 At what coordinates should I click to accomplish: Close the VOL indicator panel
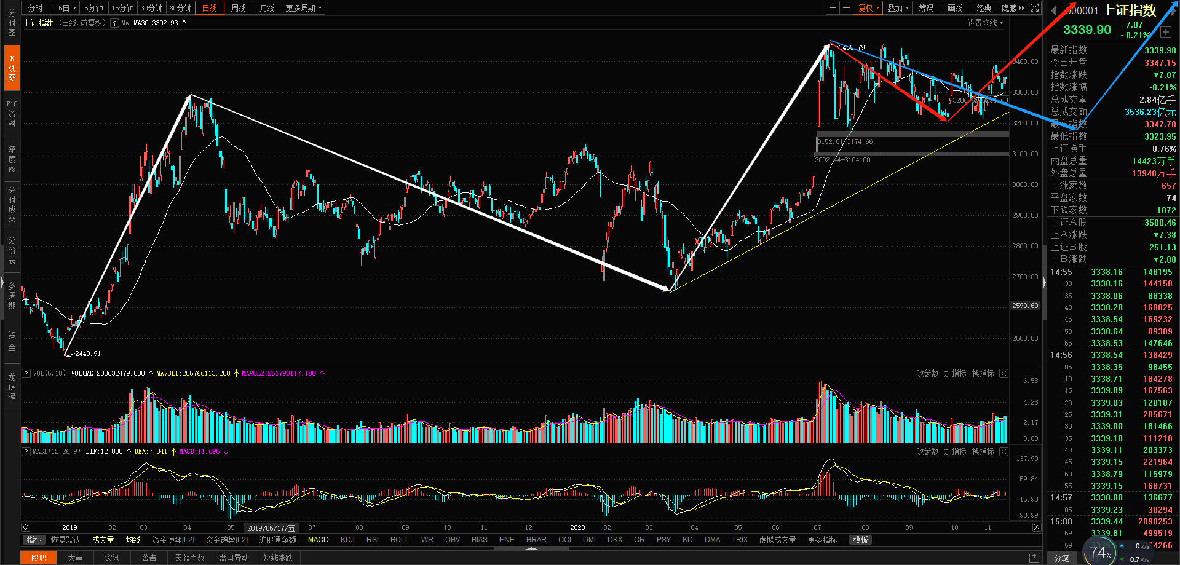pos(1004,373)
